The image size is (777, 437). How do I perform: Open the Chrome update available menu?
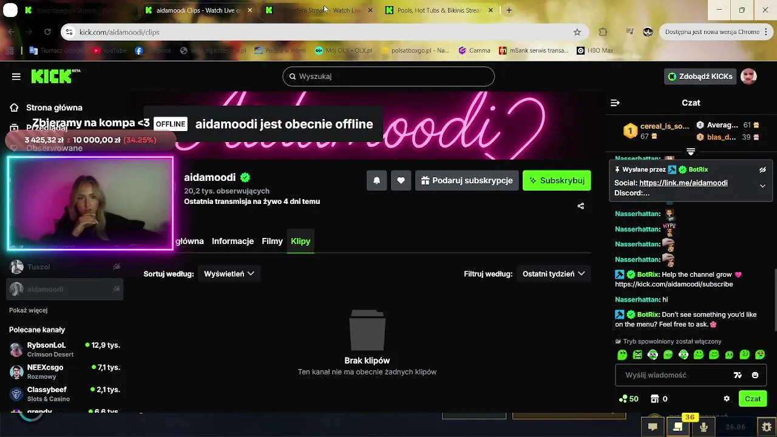coord(716,32)
